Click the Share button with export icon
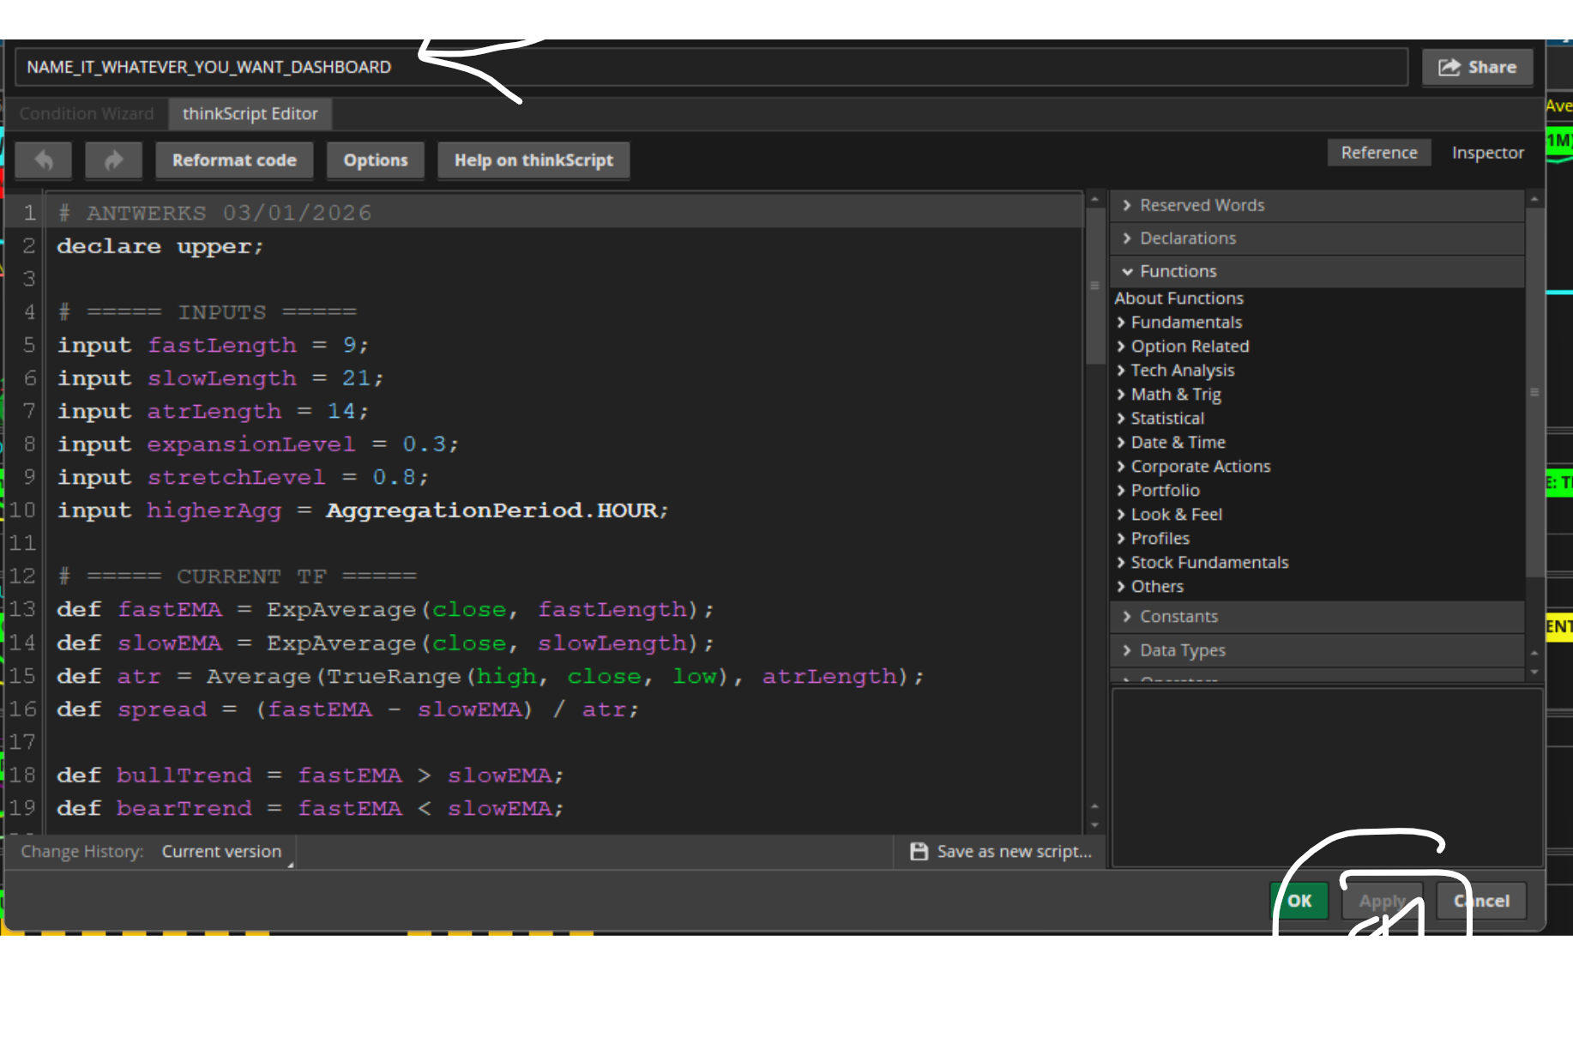1573x1044 pixels. pos(1477,67)
